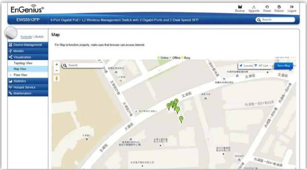The image size is (307, 170).
Task: Click the Offline legend entry
Action: (x=175, y=58)
